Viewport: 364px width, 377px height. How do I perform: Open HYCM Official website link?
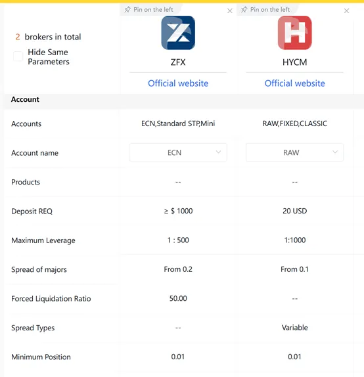pyautogui.click(x=295, y=83)
